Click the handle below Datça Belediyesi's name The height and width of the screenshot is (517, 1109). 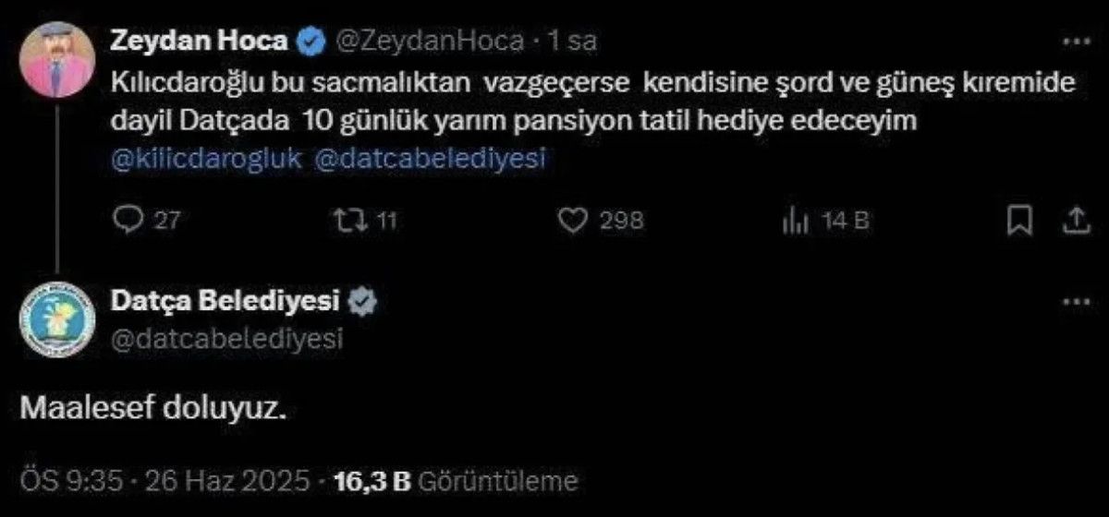[226, 338]
